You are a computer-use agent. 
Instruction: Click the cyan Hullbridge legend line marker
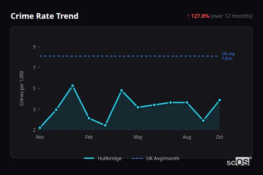[89, 158]
